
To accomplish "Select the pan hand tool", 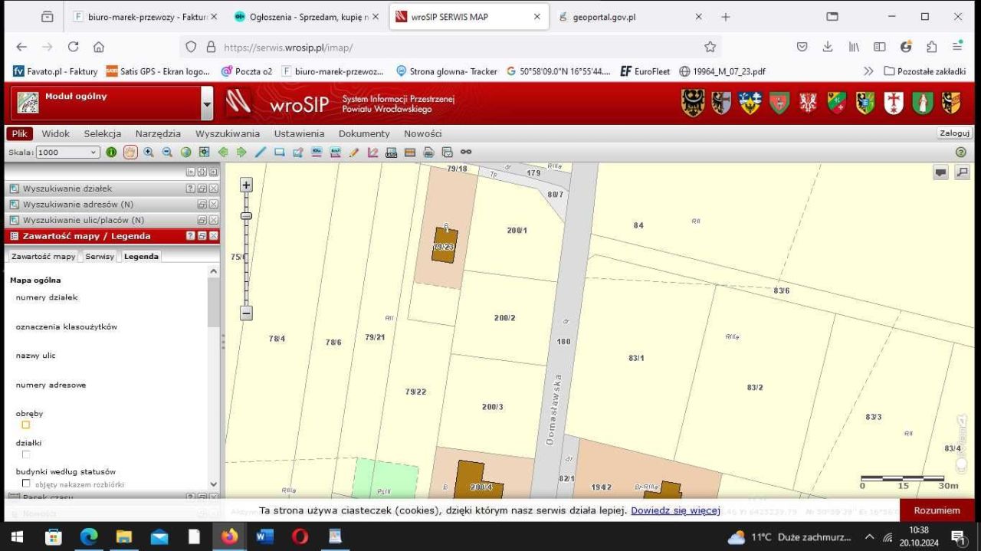I will (130, 153).
